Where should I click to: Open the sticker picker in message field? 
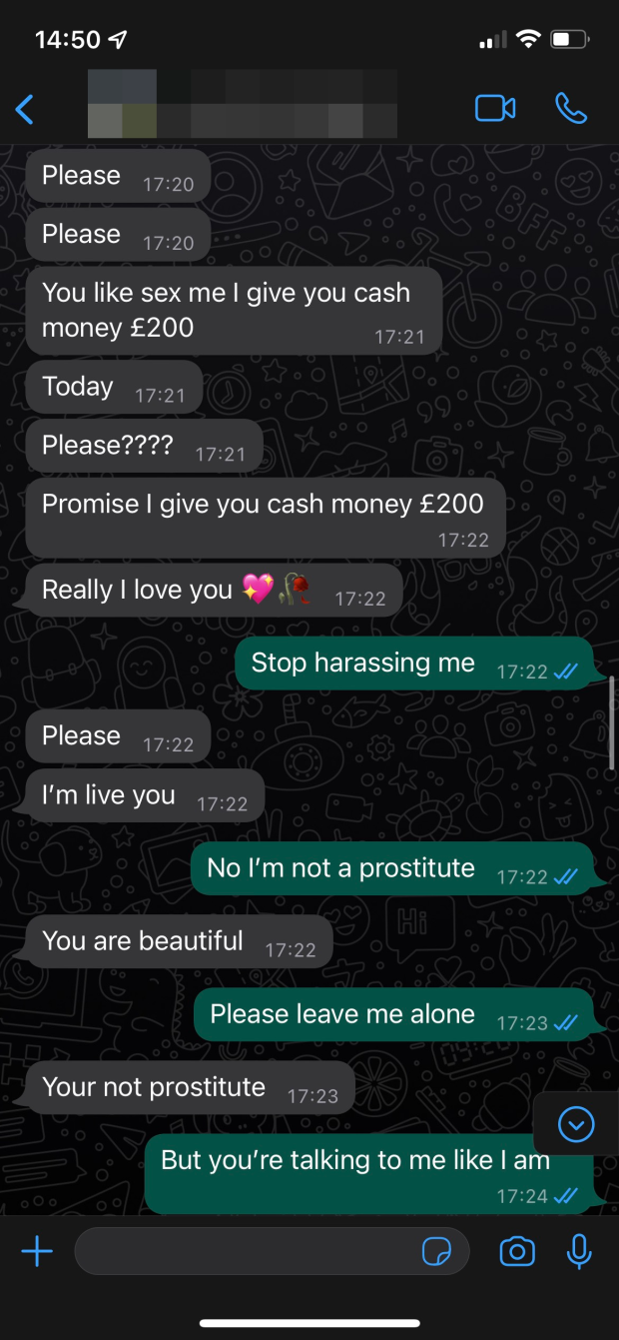tap(436, 1251)
